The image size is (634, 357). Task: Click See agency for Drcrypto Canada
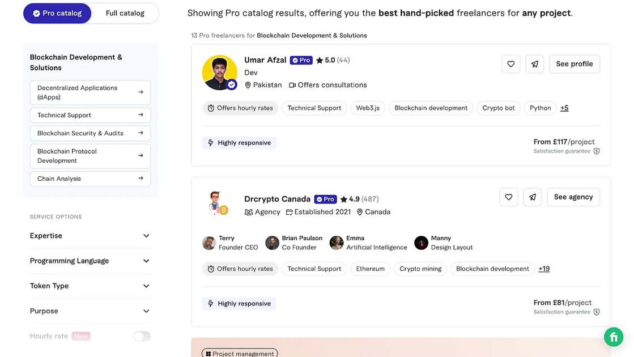click(573, 197)
